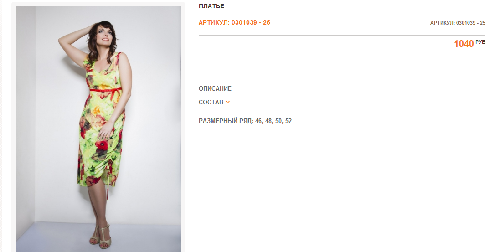Image resolution: width=490 pixels, height=252 pixels.
Task: Click the gold sandals in the photo
Action: click(100, 237)
